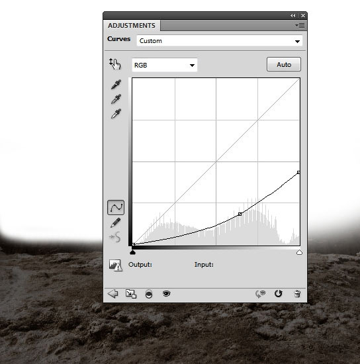The height and width of the screenshot is (364, 360).
Task: Select the pencil draw curve tool
Action: [116, 222]
